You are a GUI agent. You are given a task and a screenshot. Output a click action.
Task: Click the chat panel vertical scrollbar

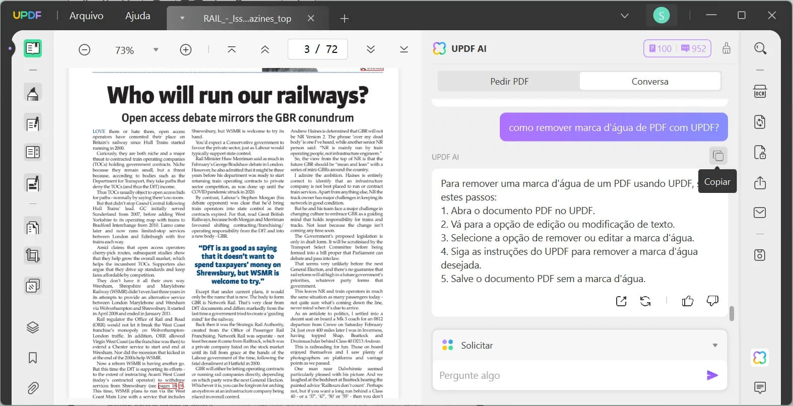point(732,313)
